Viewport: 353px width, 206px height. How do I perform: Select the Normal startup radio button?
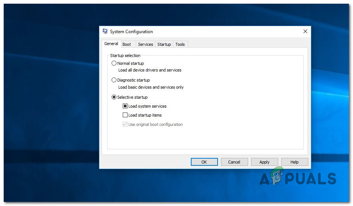tap(114, 63)
